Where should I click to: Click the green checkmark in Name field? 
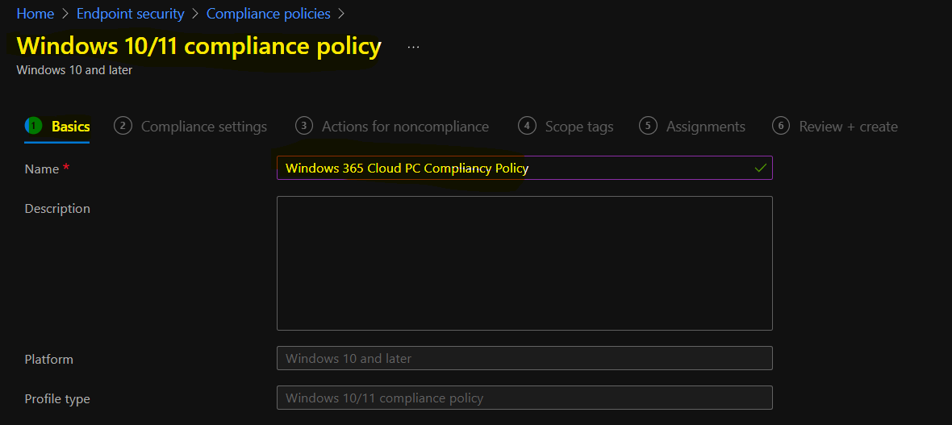pyautogui.click(x=760, y=169)
